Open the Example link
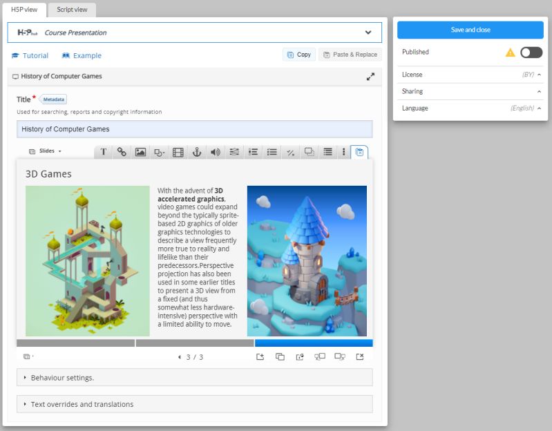The image size is (552, 431). [x=82, y=55]
